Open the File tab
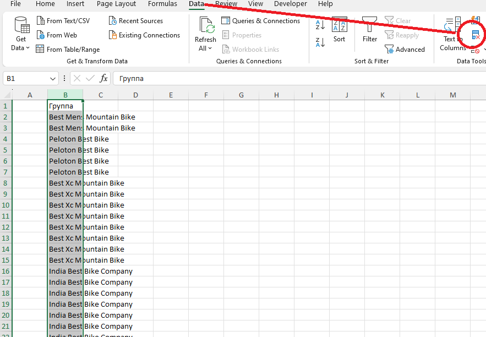Screen dimensions: 486x337 click(x=15, y=4)
